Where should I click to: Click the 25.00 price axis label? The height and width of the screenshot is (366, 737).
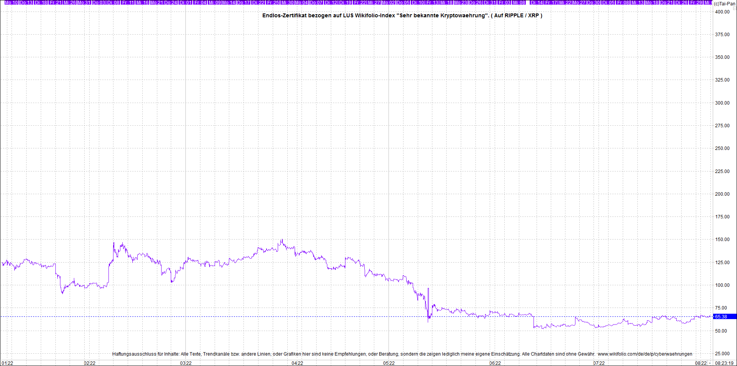click(722, 354)
